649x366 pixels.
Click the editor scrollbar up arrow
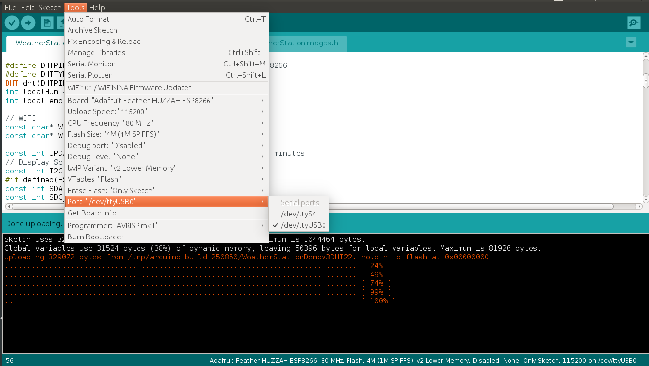(645, 57)
